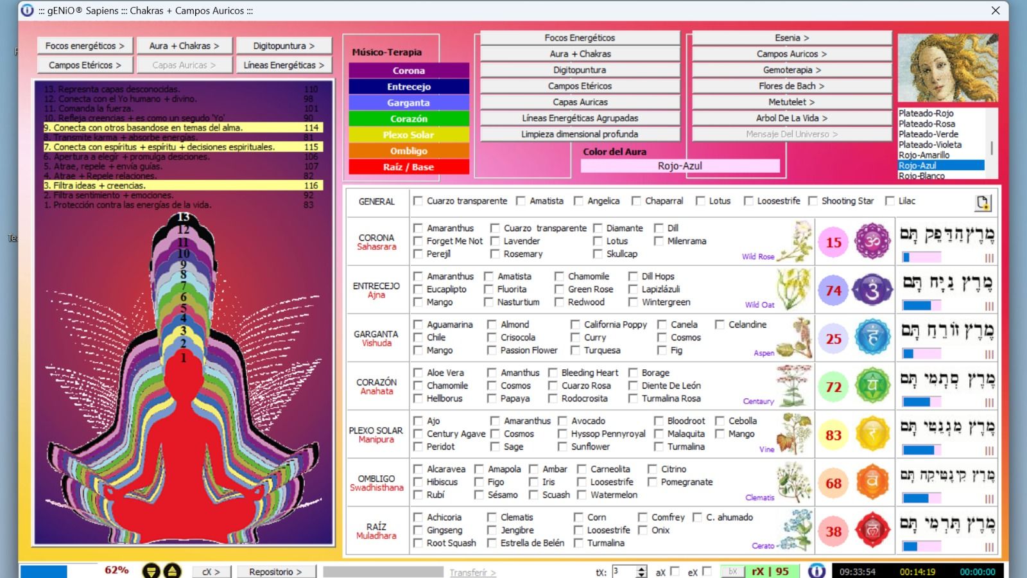
Task: Tick the Shooting Star checkbox
Action: 813,201
